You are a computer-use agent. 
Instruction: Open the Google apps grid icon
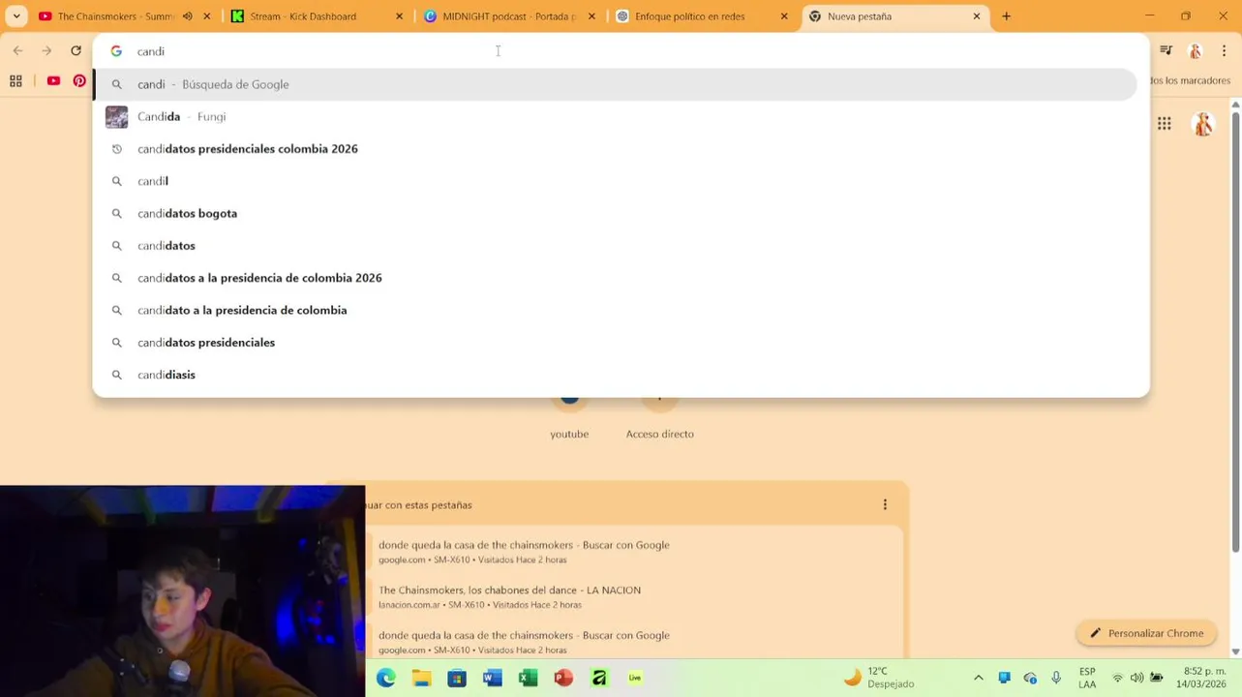[1165, 123]
